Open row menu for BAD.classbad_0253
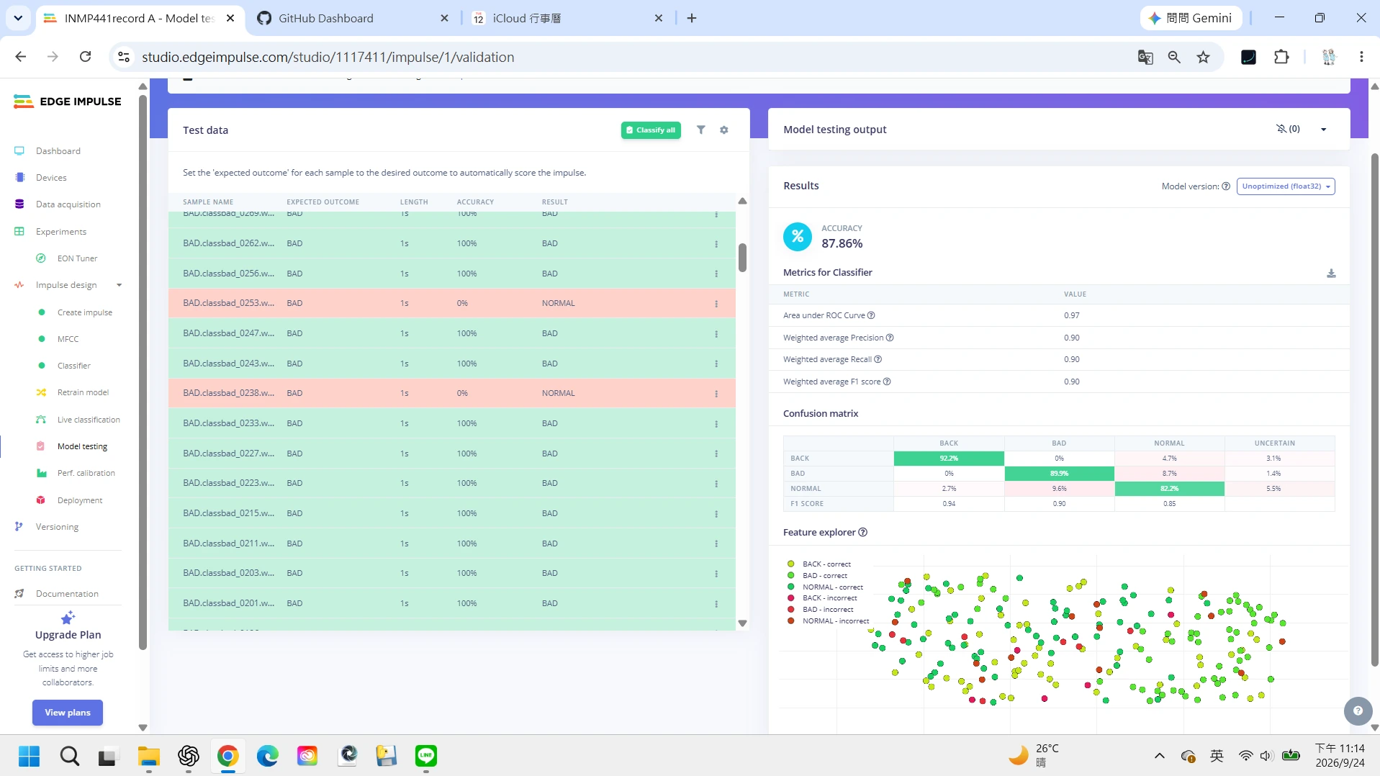Viewport: 1380px width, 776px height. coord(716,304)
